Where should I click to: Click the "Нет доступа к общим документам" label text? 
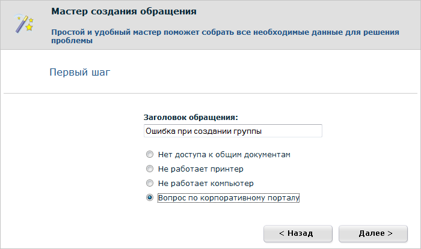[224, 154]
